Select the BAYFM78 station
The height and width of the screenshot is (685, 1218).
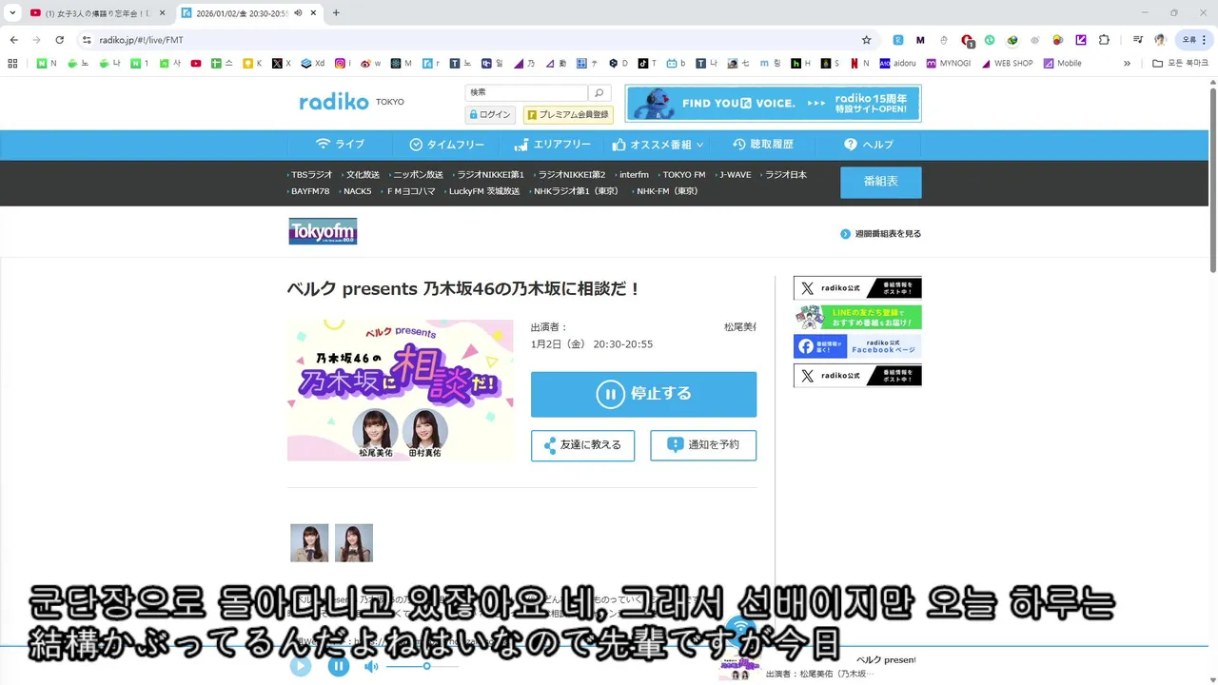point(309,191)
